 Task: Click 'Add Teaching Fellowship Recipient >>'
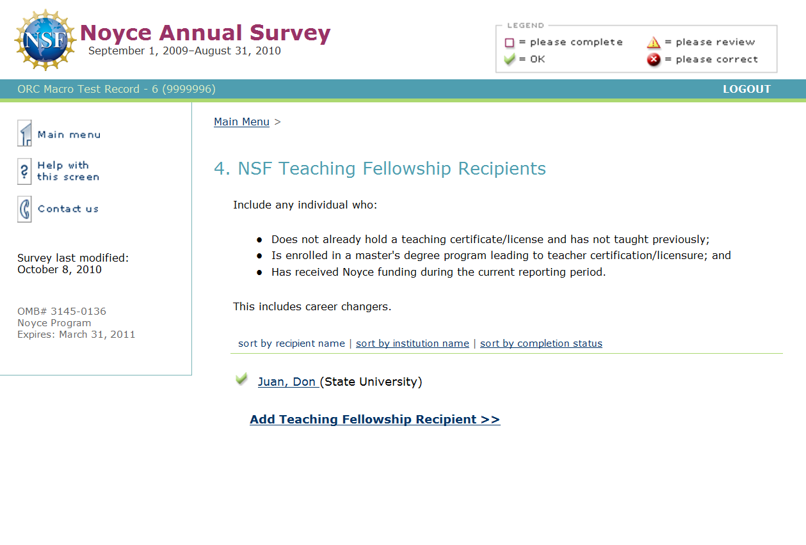tap(375, 420)
